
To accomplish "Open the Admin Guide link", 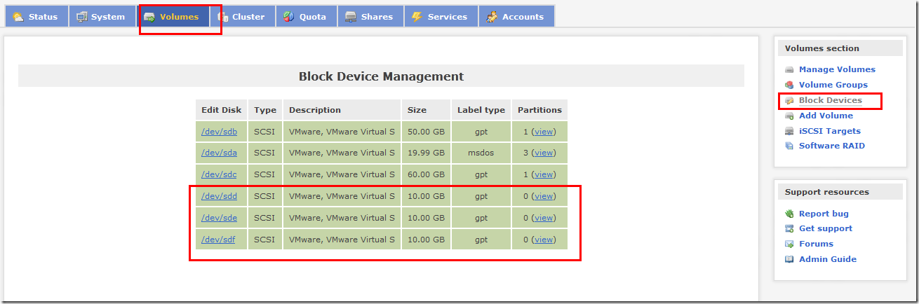I will 828,259.
